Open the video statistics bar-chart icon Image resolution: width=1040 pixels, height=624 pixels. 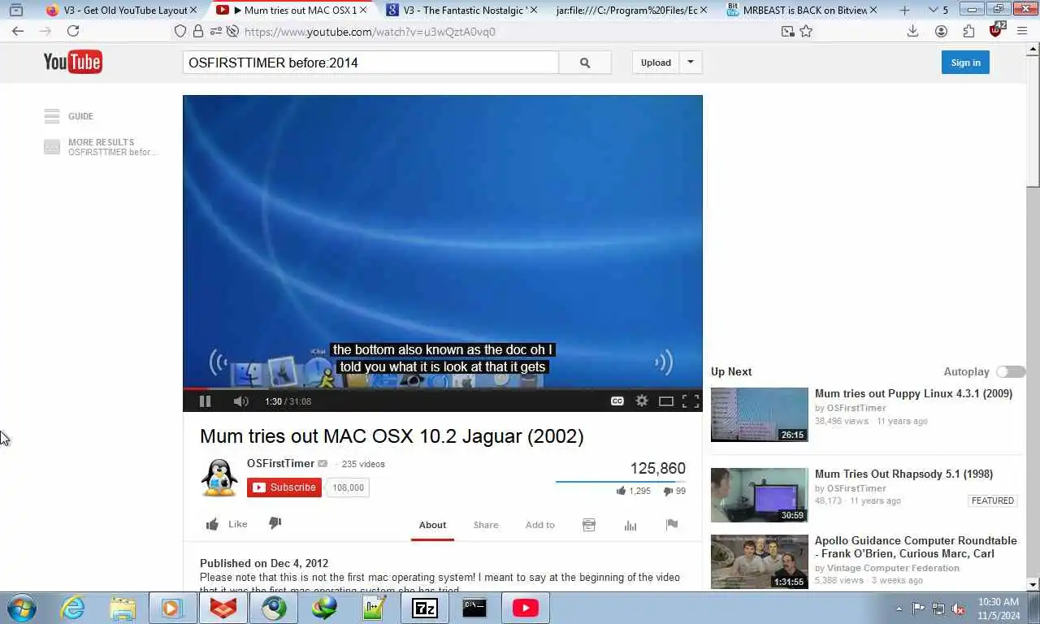[630, 525]
